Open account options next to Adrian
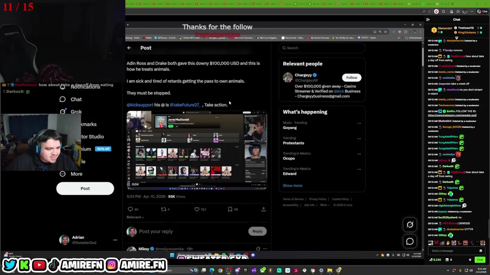Screen dimensions: 490x275 pos(115,240)
